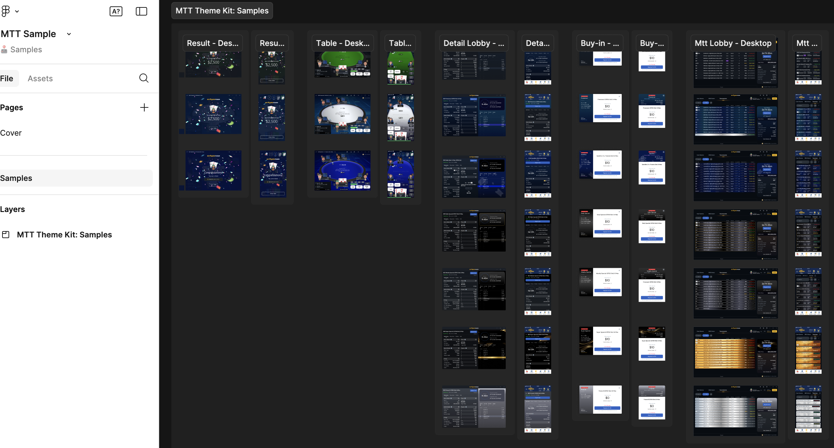
Task: Click the missing fonts A? icon
Action: point(116,11)
